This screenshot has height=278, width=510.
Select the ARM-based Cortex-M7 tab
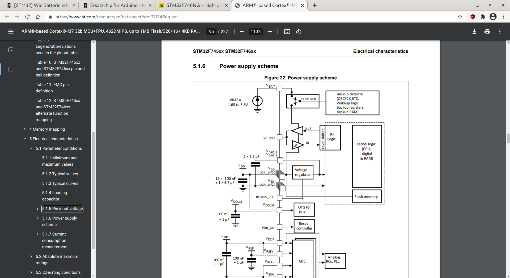(x=269, y=5)
